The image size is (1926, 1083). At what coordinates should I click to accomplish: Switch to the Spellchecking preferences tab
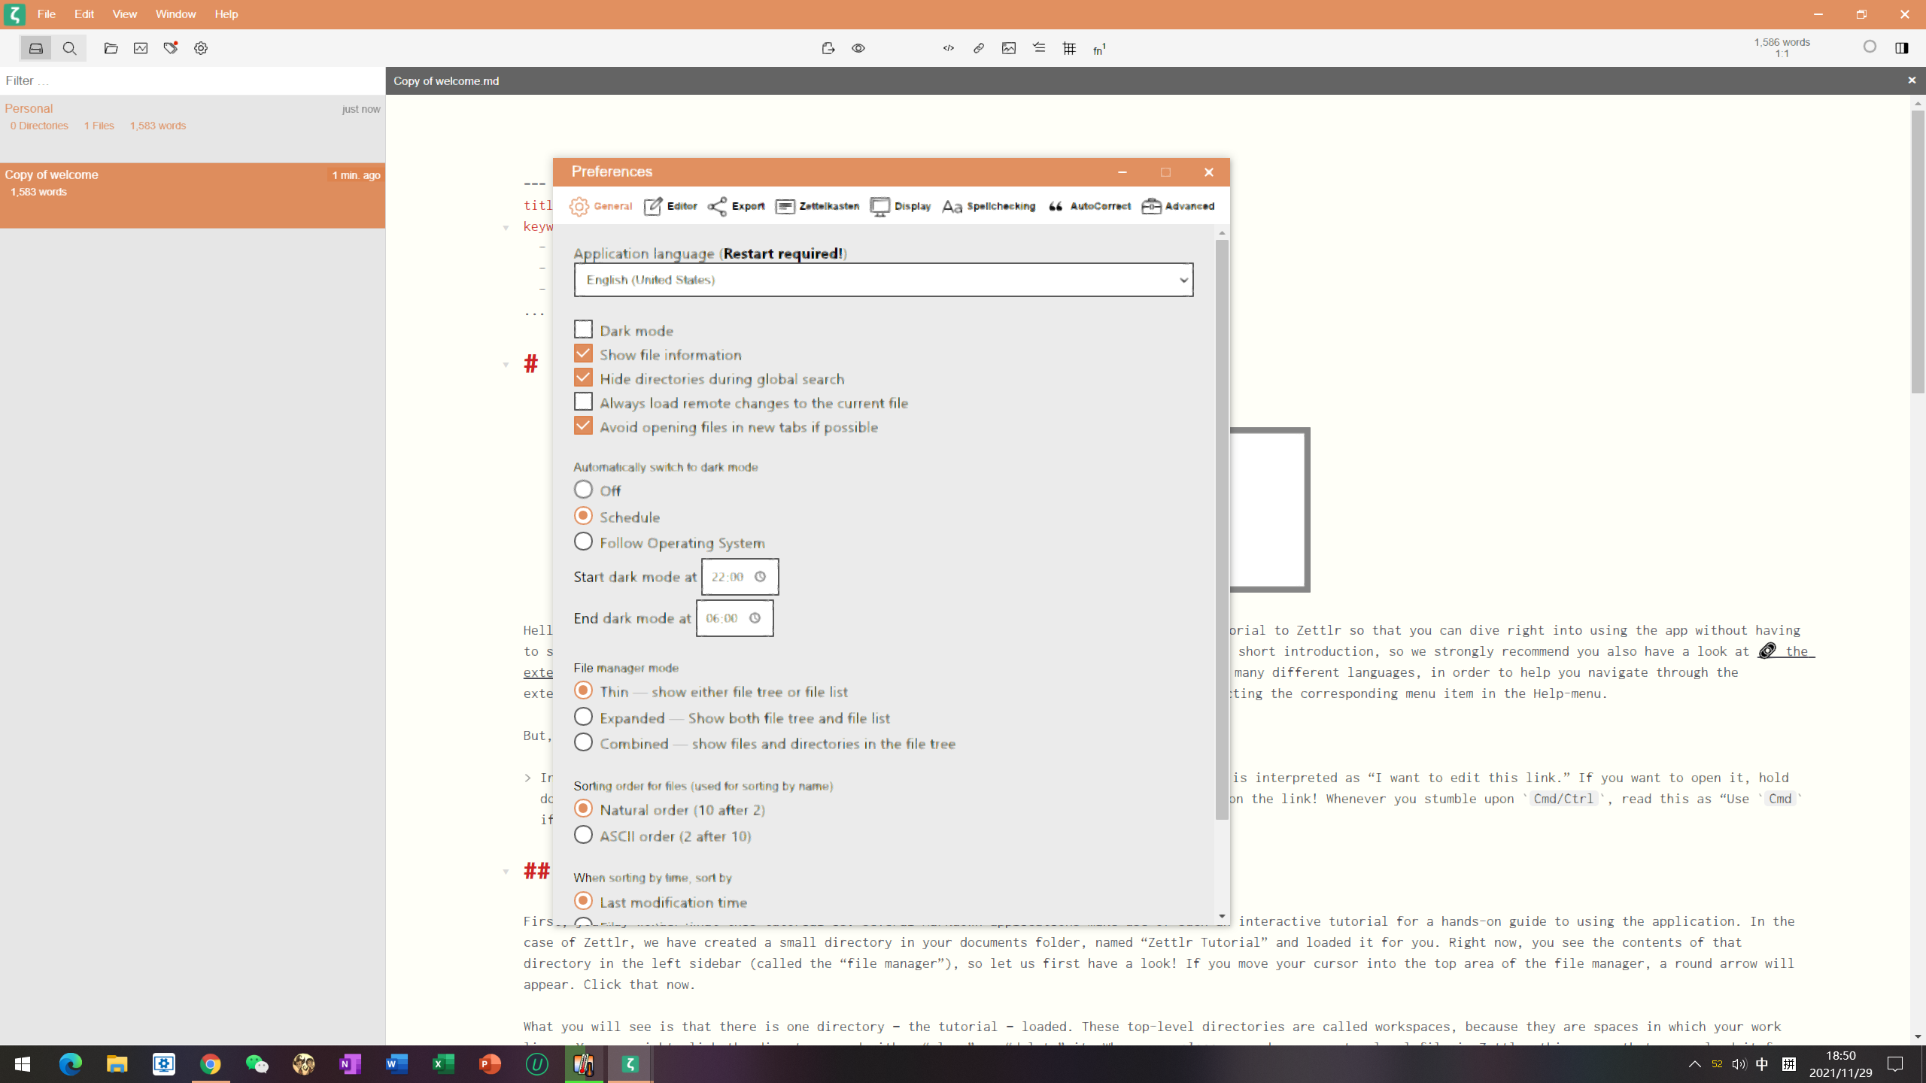tap(987, 206)
